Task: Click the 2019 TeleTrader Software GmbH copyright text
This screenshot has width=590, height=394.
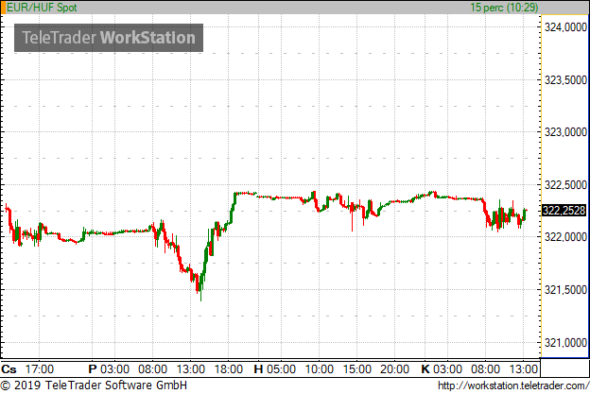Action: pyautogui.click(x=94, y=385)
